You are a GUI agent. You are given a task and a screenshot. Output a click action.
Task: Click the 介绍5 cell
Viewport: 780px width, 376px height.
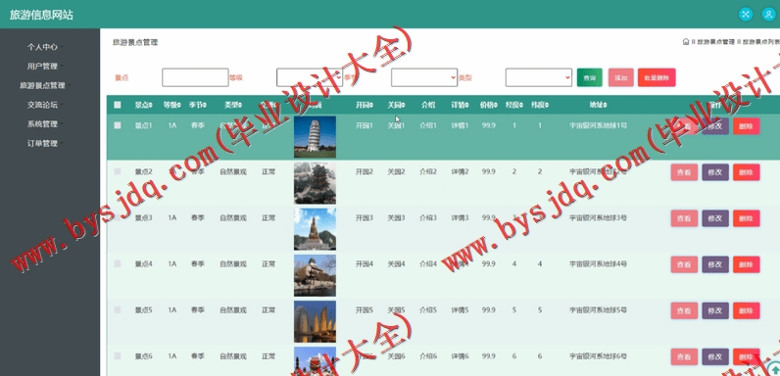coord(428,309)
